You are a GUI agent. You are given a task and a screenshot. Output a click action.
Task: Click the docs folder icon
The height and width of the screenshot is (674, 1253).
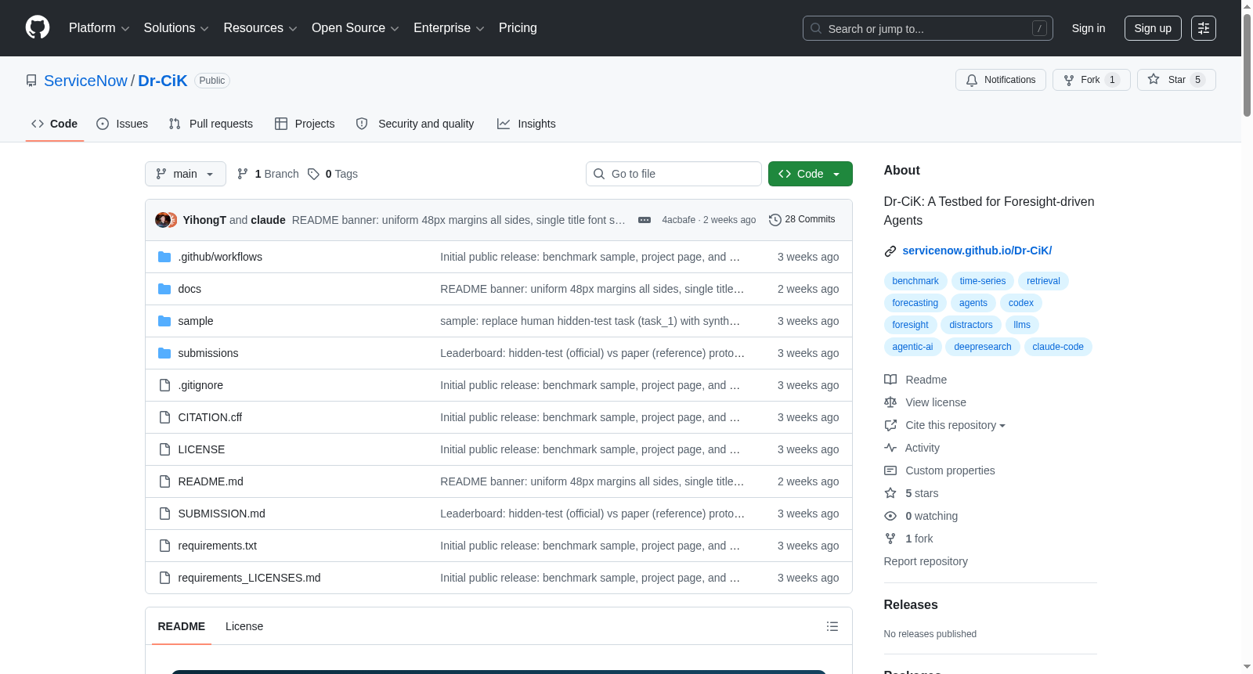click(164, 289)
